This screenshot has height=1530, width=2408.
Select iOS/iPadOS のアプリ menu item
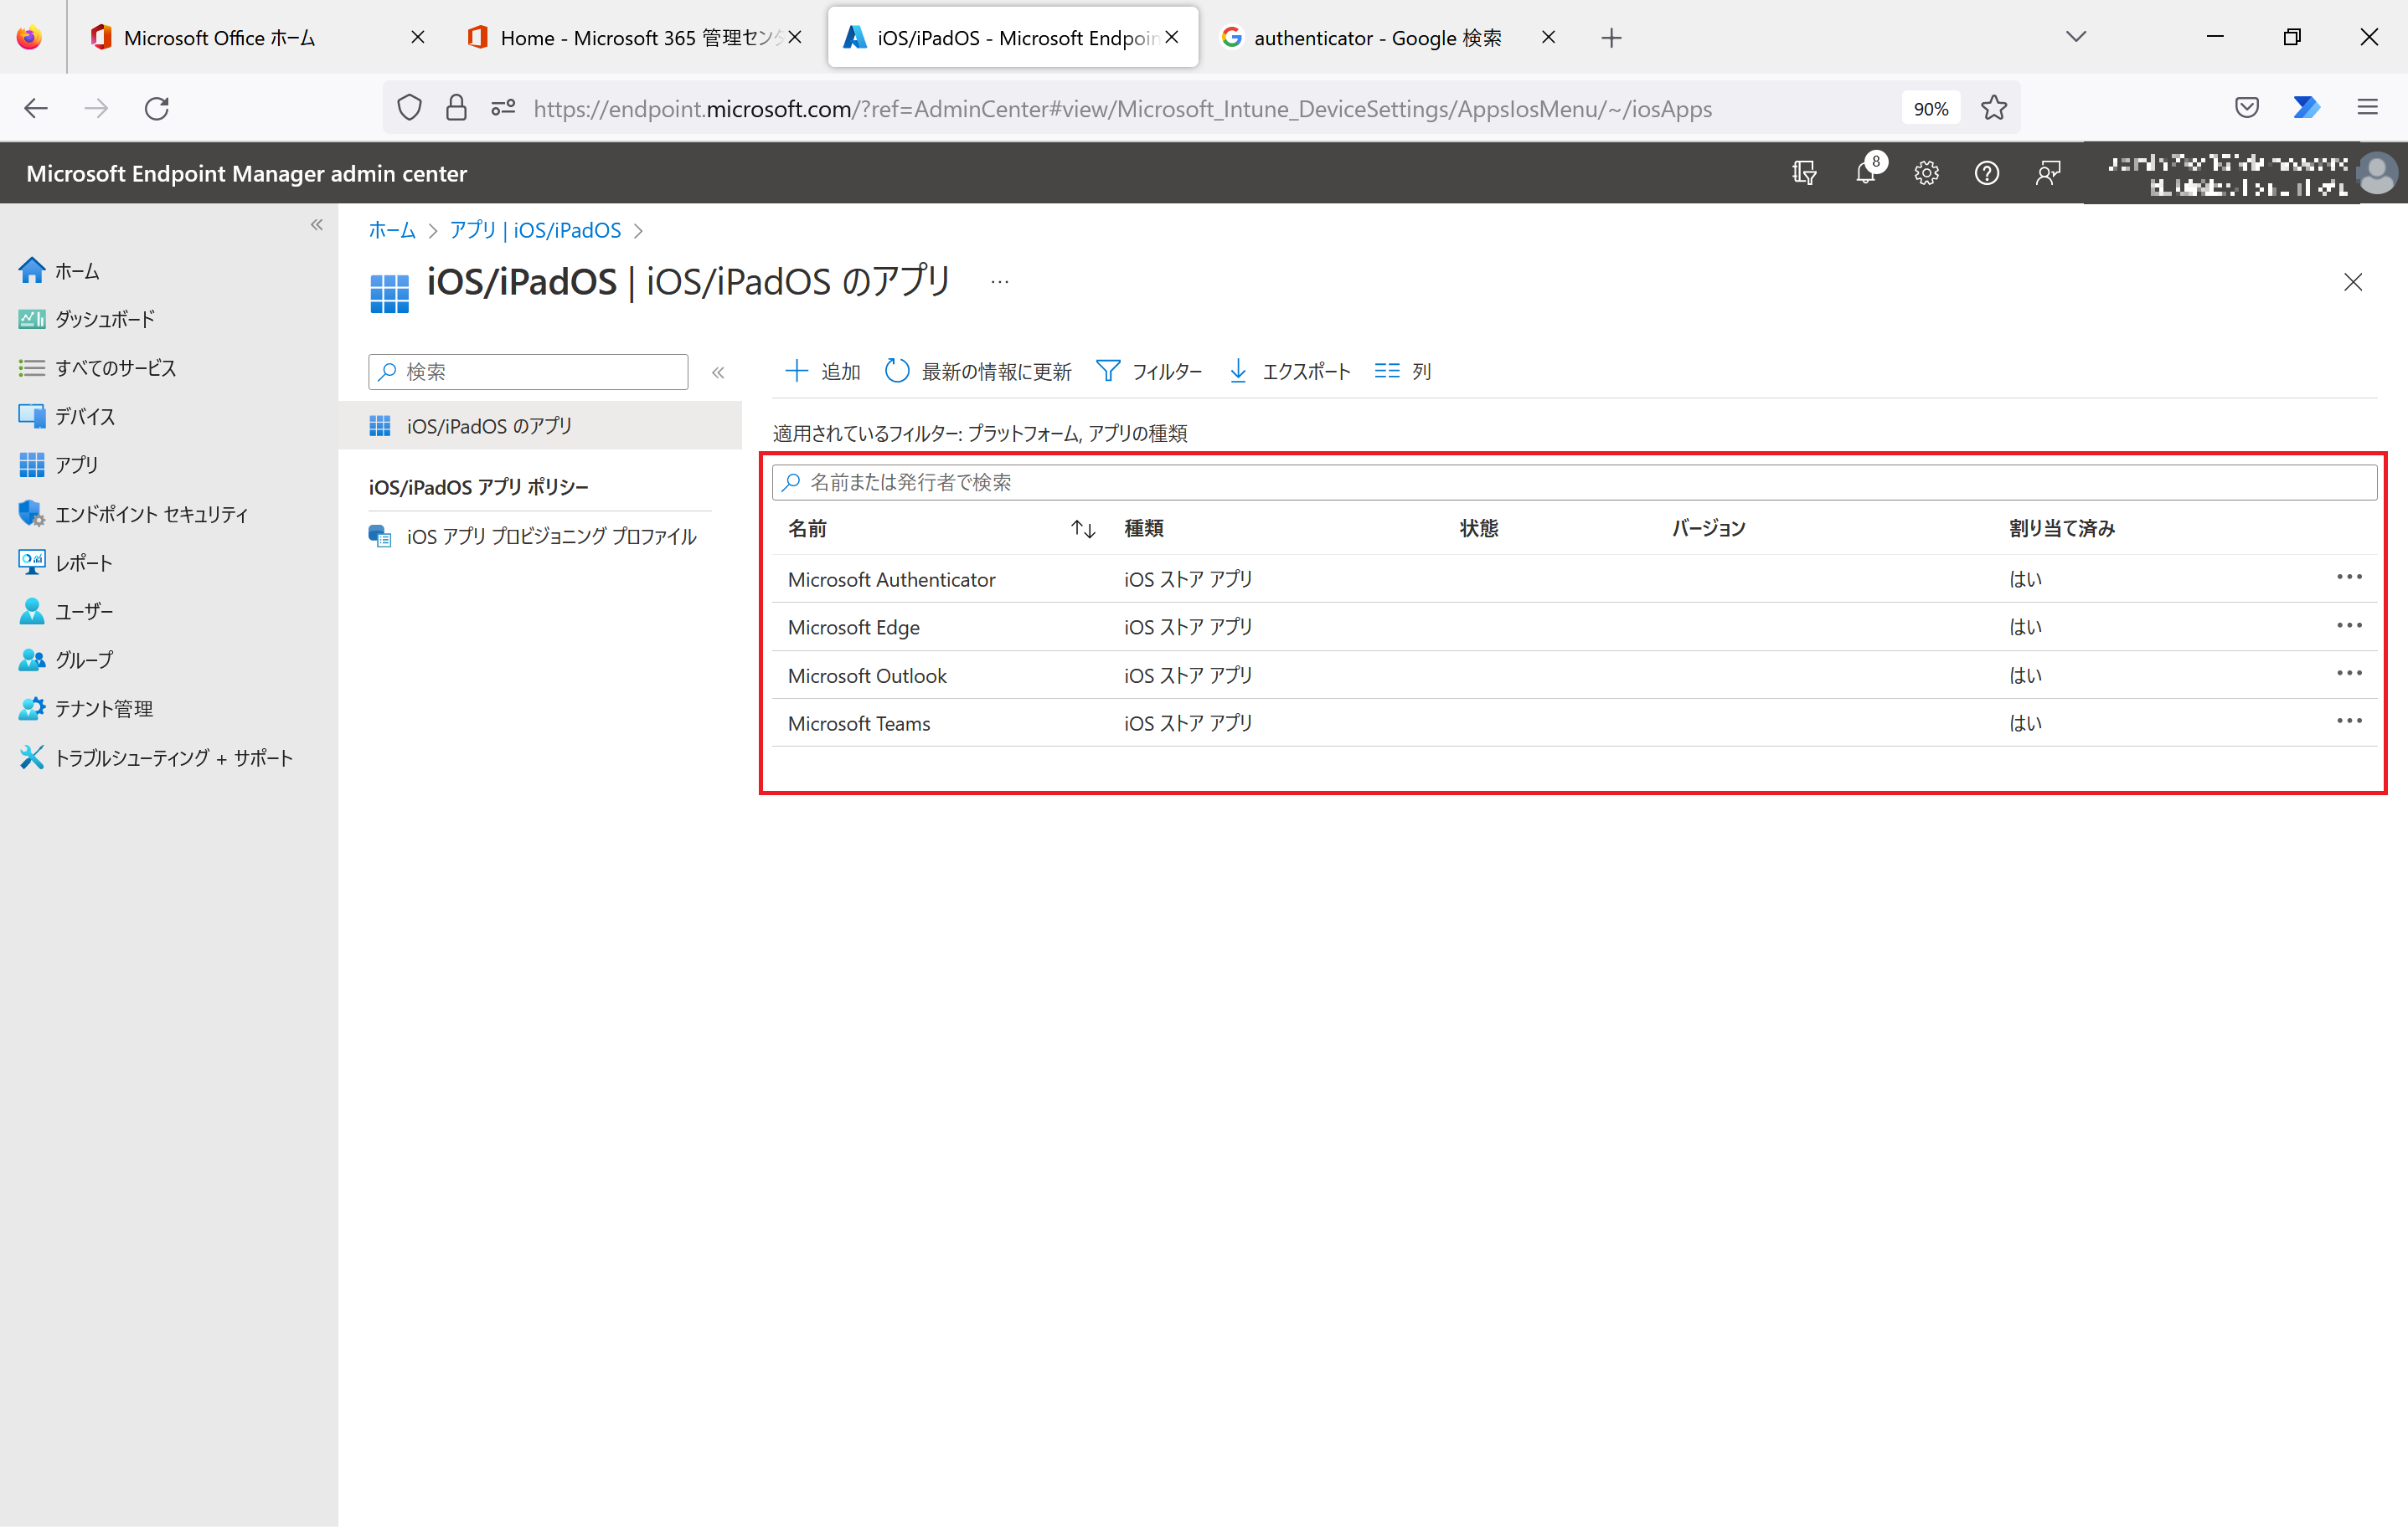pyautogui.click(x=540, y=427)
